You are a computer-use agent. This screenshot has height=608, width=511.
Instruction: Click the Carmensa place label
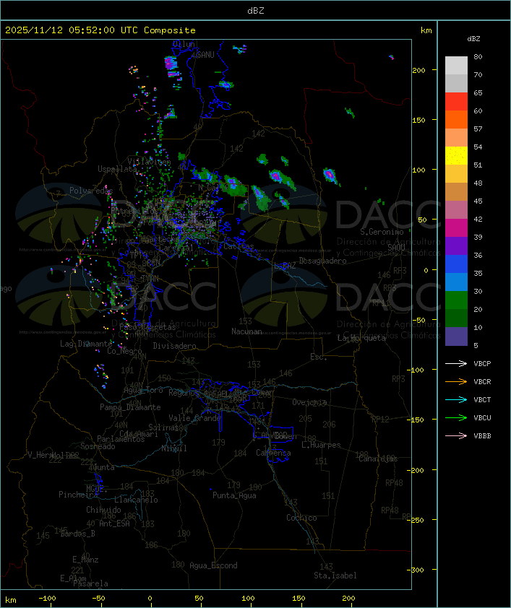point(273,453)
